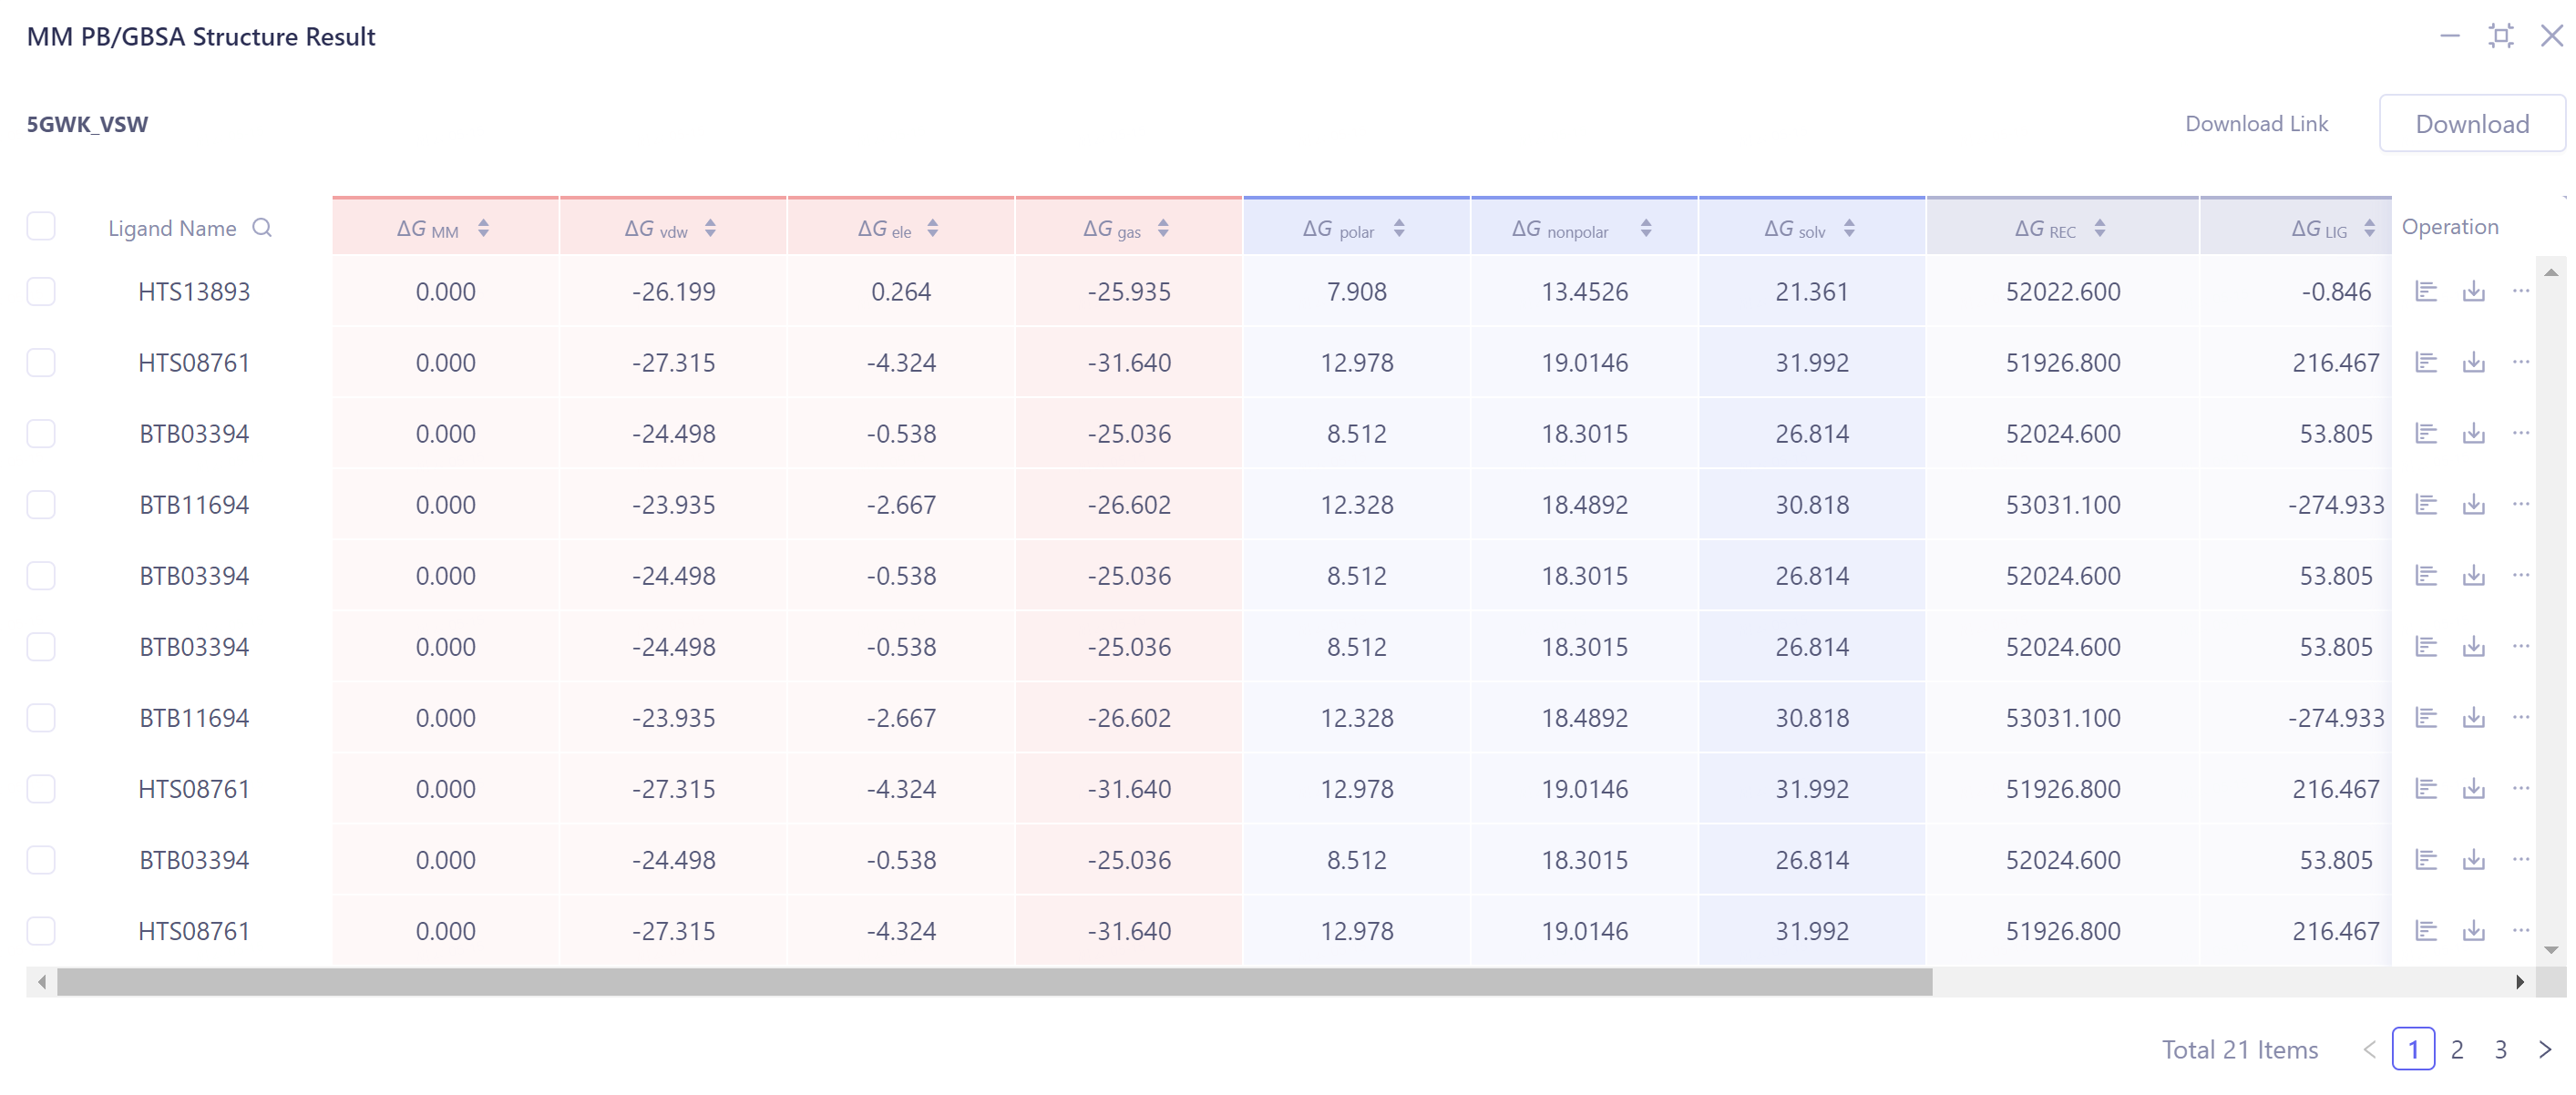Go to the next page using arrow
2576x1095 pixels.
(x=2545, y=1049)
